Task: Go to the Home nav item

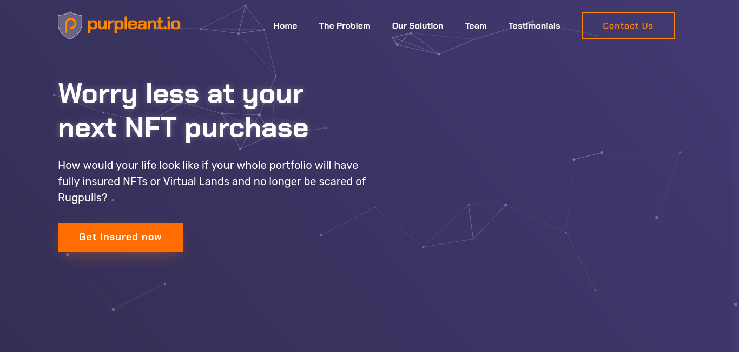Action: pyautogui.click(x=285, y=26)
